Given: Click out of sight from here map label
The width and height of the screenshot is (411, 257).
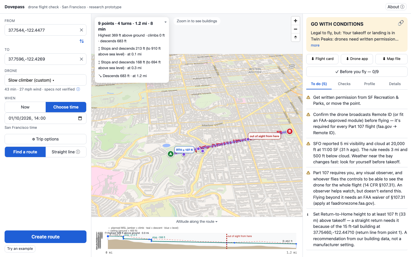Looking at the screenshot, I should 265,136.
